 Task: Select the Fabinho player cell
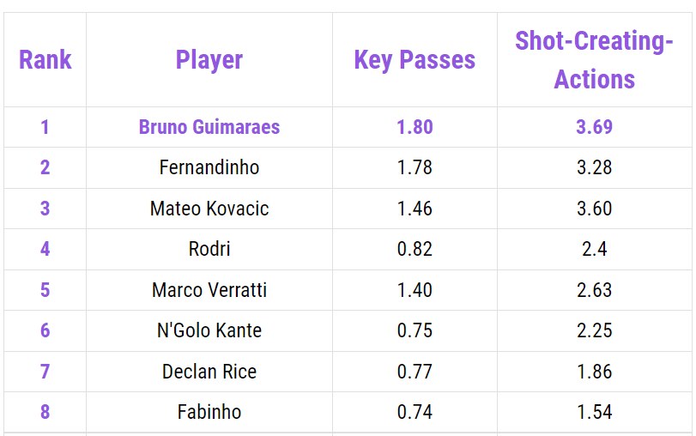tap(209, 412)
